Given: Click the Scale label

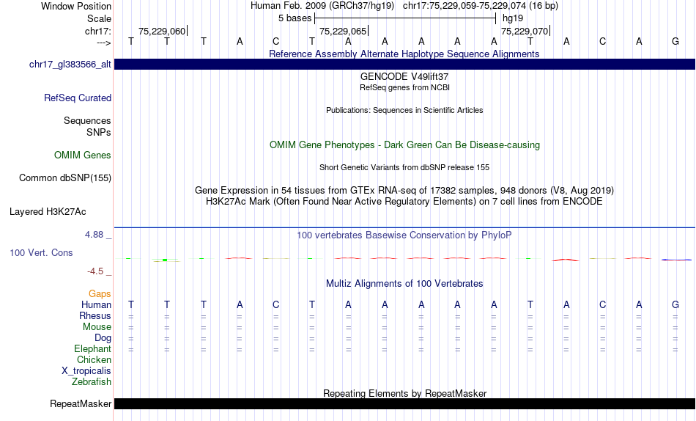Looking at the screenshot, I should (99, 18).
